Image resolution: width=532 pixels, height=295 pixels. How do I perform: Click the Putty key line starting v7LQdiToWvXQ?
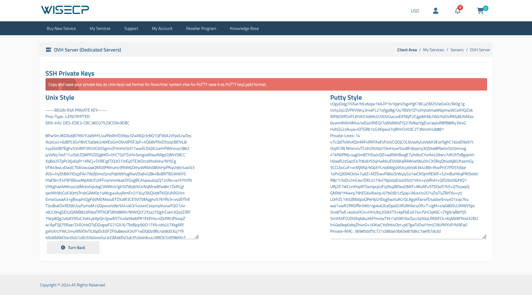pyautogui.click(x=402, y=142)
